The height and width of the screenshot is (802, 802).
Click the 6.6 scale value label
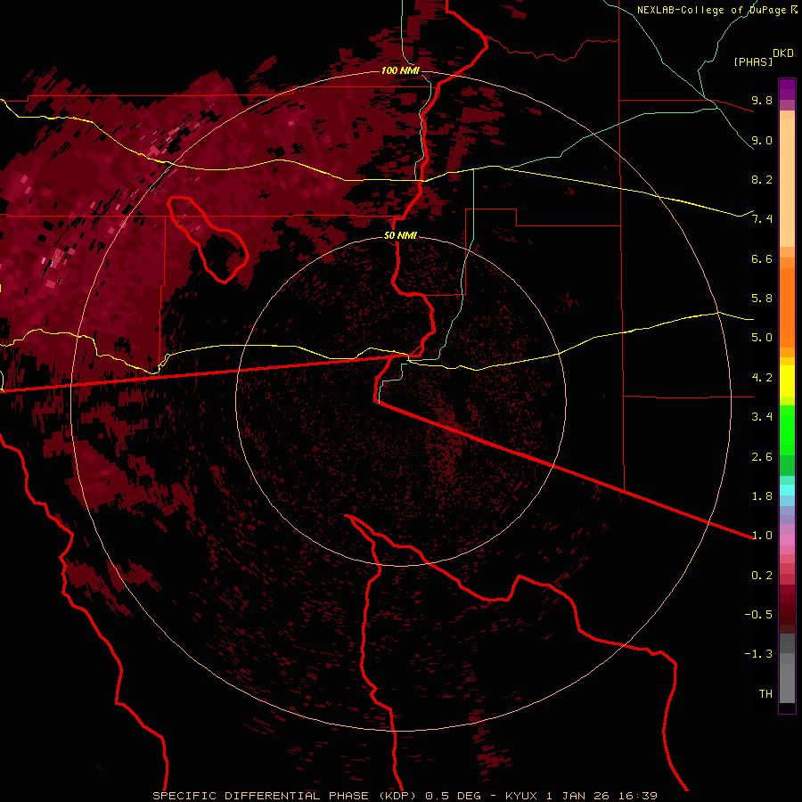[762, 258]
